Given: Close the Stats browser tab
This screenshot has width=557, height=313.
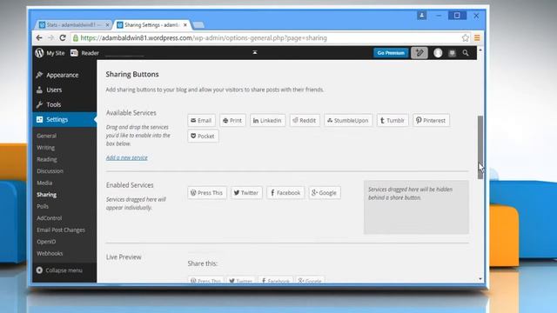Looking at the screenshot, I should [x=107, y=25].
